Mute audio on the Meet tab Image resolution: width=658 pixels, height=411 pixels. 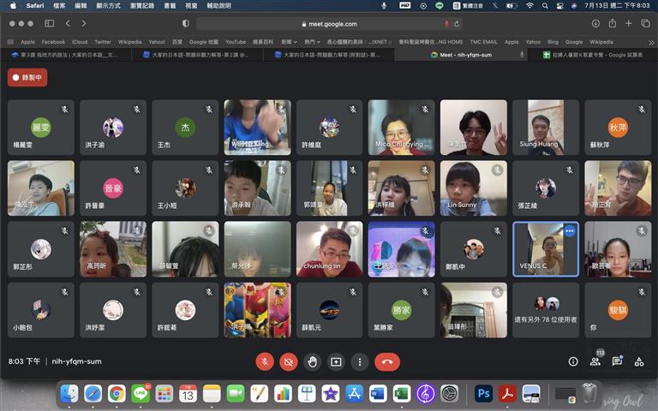pyautogui.click(x=522, y=55)
